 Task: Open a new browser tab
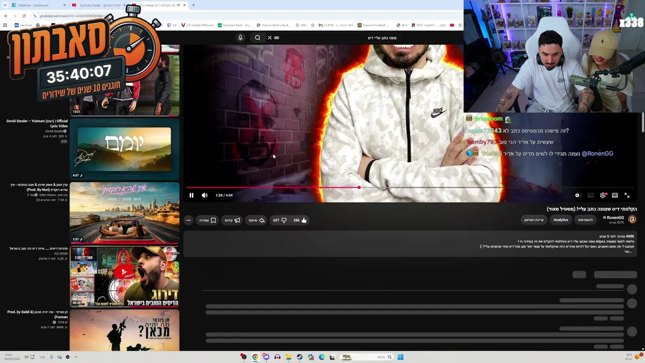(193, 5)
